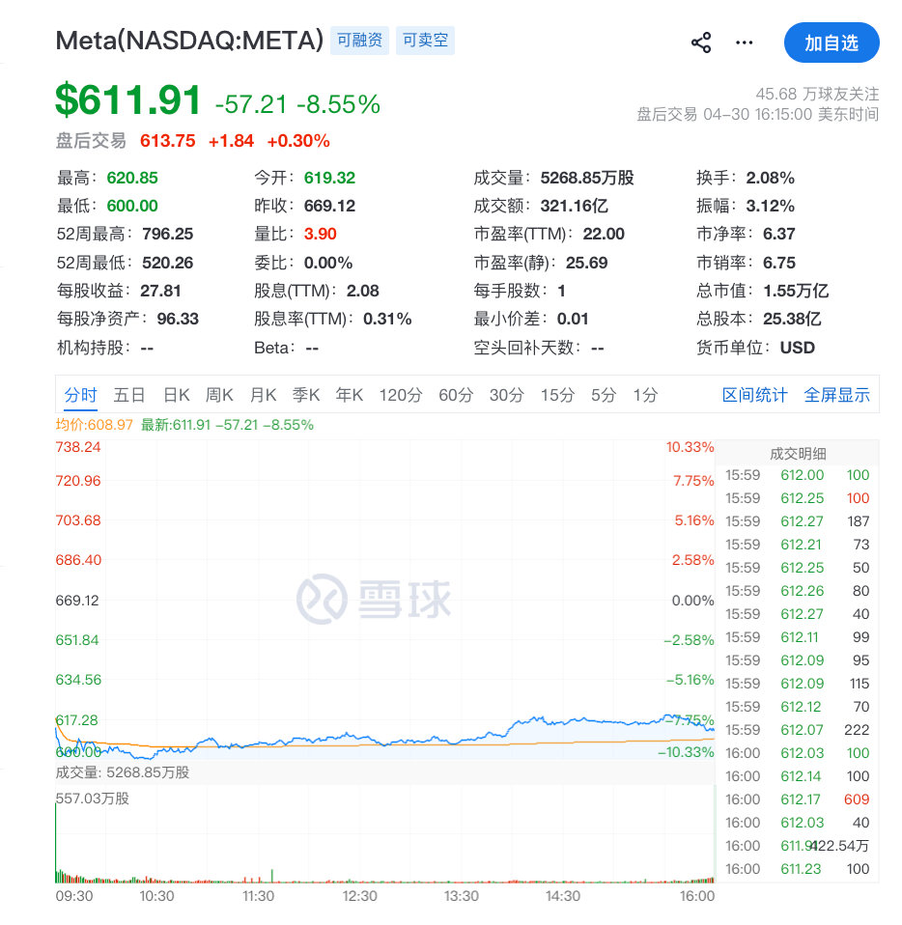
Task: Click the $611.91 current price
Action: click(128, 99)
